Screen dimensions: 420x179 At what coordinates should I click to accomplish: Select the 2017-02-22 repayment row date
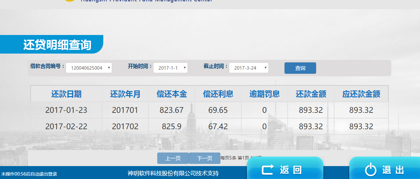pyautogui.click(x=66, y=127)
